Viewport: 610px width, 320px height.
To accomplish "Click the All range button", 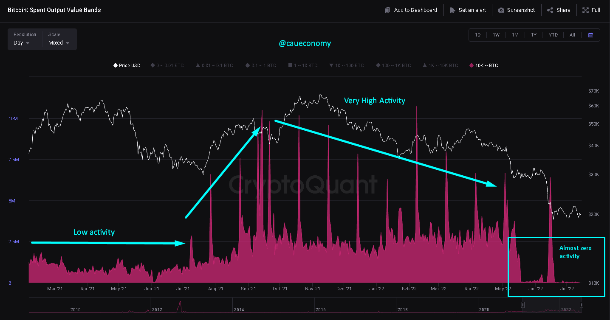I will tap(572, 35).
